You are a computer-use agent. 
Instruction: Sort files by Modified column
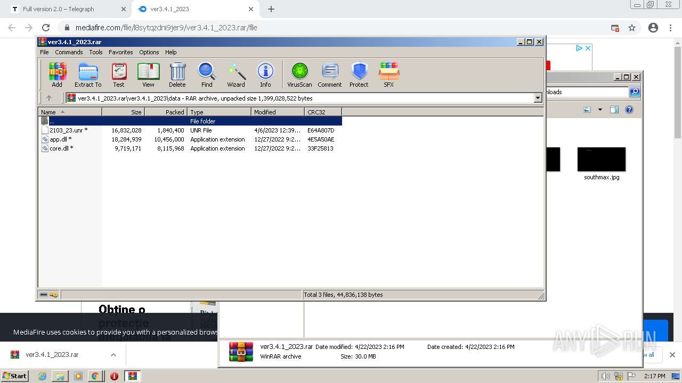coord(278,112)
